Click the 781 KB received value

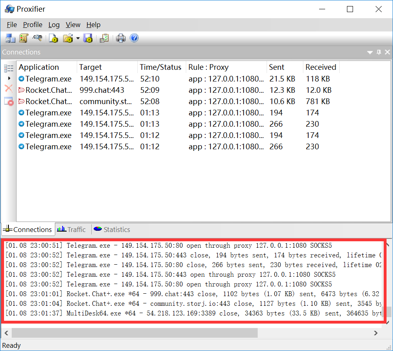pos(317,101)
